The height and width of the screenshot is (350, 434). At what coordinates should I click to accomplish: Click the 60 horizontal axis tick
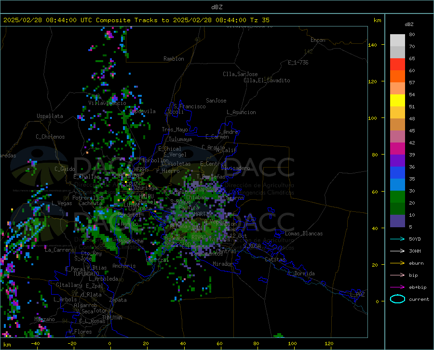219,344
